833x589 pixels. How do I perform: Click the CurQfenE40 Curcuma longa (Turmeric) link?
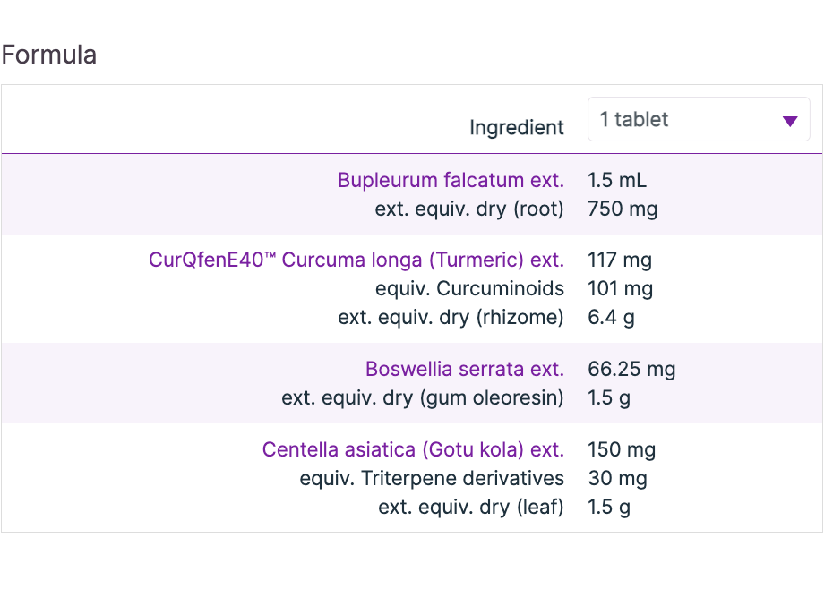[x=356, y=260]
